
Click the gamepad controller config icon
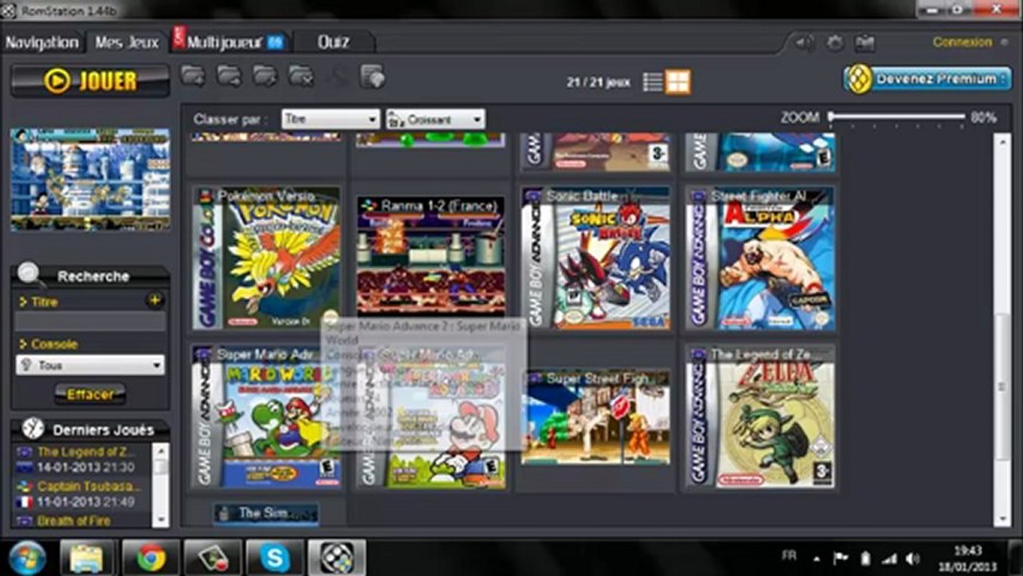point(865,42)
